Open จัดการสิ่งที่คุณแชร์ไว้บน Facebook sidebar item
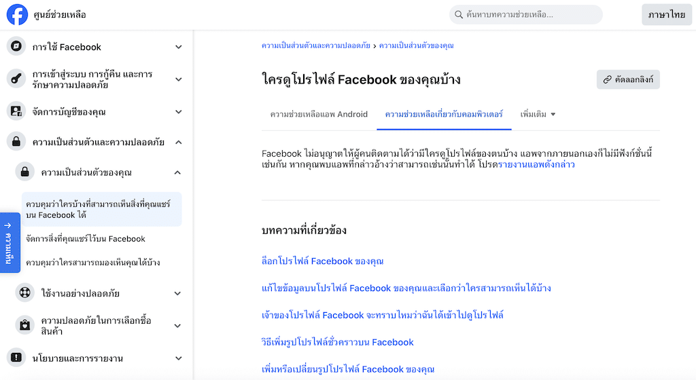696x380 pixels. point(85,239)
